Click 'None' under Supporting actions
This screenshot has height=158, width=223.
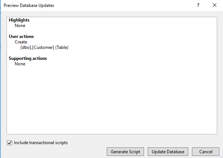[x=20, y=64]
